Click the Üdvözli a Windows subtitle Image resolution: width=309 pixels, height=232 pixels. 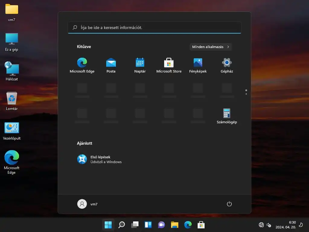point(106,162)
